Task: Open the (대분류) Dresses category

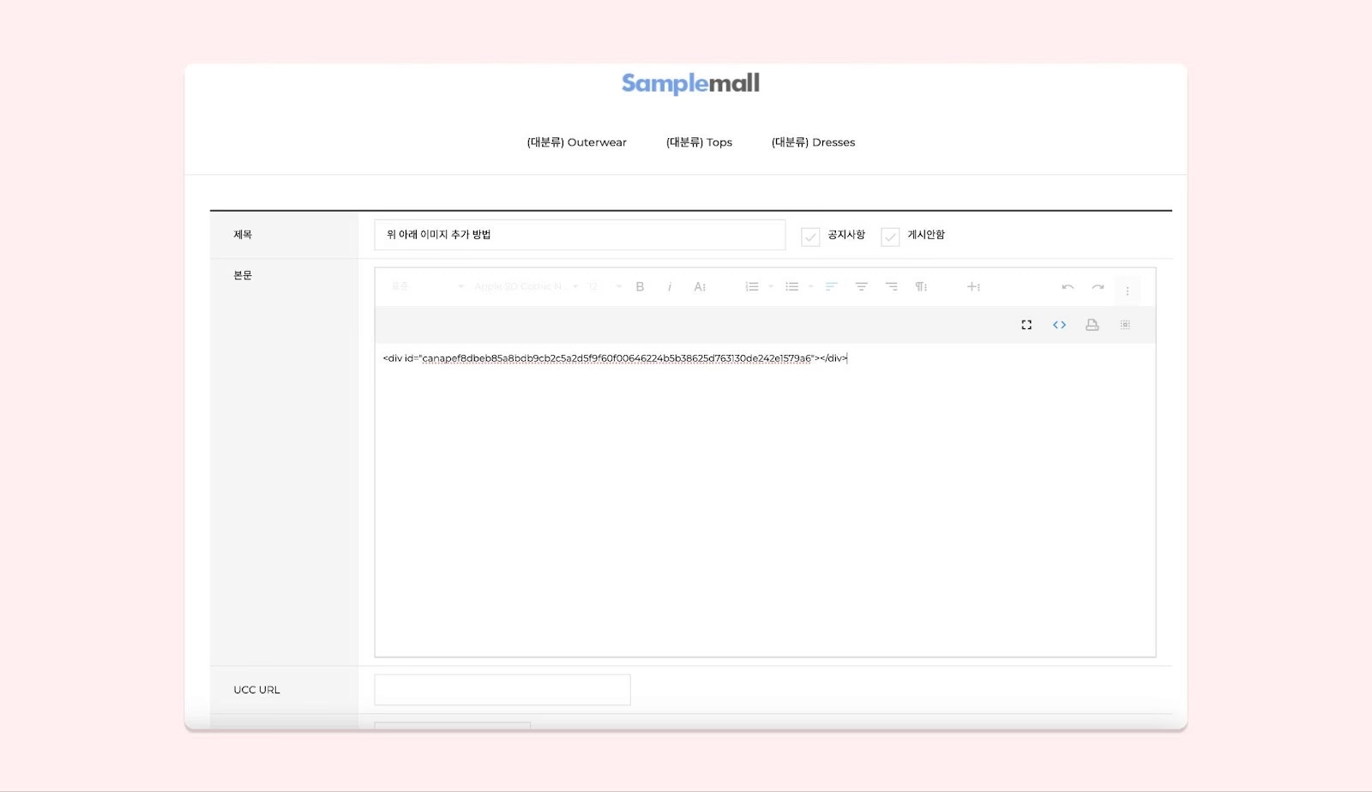Action: [x=813, y=142]
